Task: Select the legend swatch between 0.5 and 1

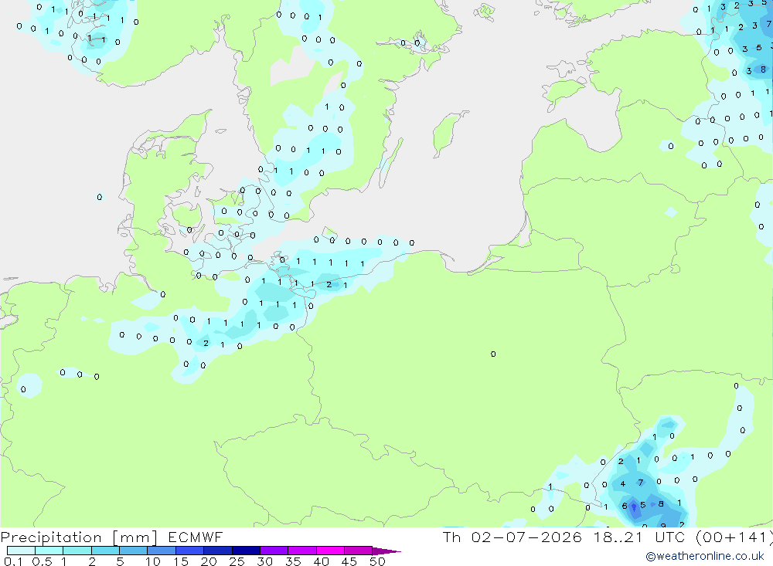Action: pos(49,551)
